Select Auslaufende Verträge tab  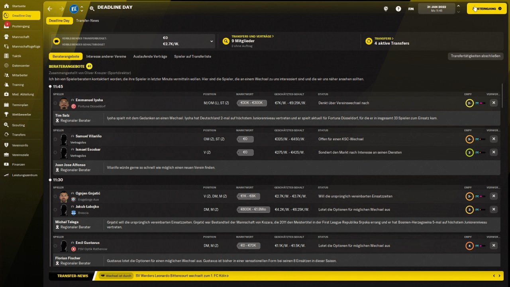click(x=150, y=57)
